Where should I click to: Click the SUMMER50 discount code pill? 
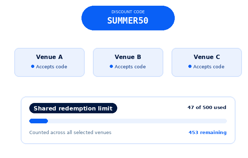pyautogui.click(x=128, y=18)
